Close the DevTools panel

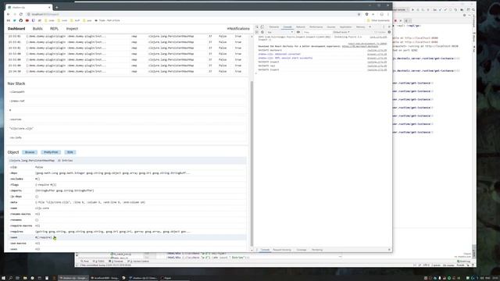pyautogui.click(x=389, y=27)
